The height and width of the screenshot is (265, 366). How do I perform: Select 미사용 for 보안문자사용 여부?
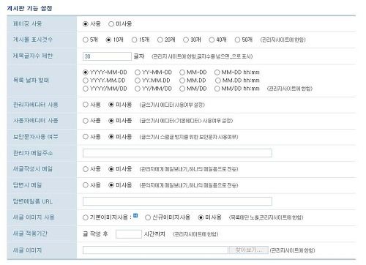pyautogui.click(x=111, y=137)
